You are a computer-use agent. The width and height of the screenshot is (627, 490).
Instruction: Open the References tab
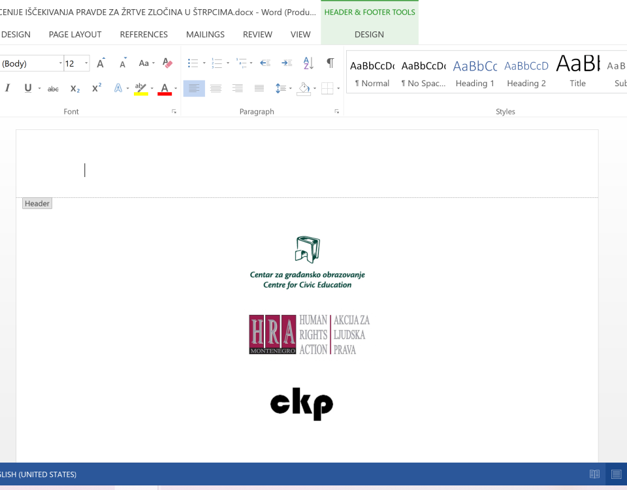click(x=144, y=35)
